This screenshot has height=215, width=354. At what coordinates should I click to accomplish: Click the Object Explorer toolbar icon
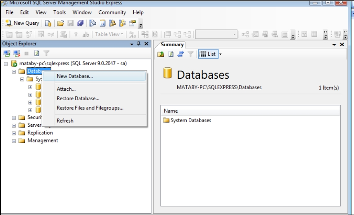pos(112,23)
